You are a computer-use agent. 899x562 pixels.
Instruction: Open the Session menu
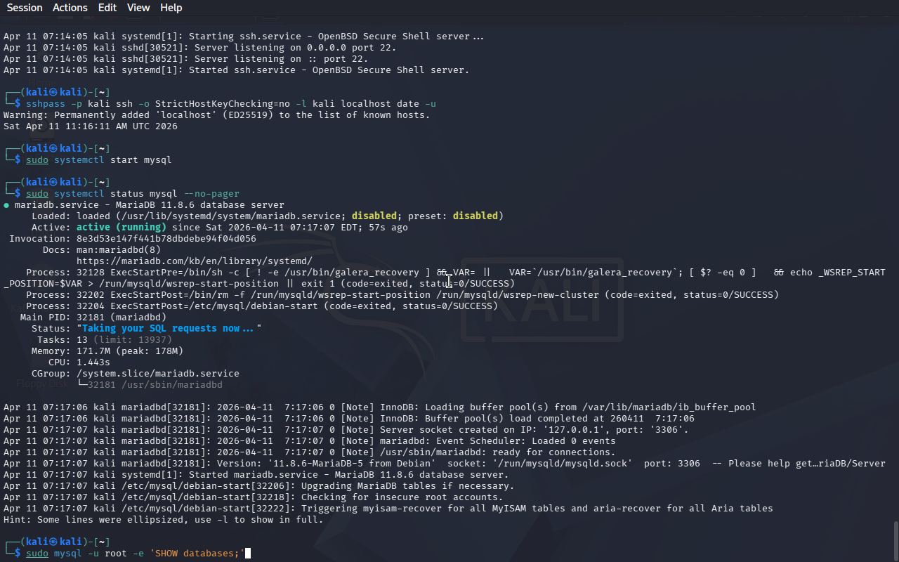[x=25, y=8]
